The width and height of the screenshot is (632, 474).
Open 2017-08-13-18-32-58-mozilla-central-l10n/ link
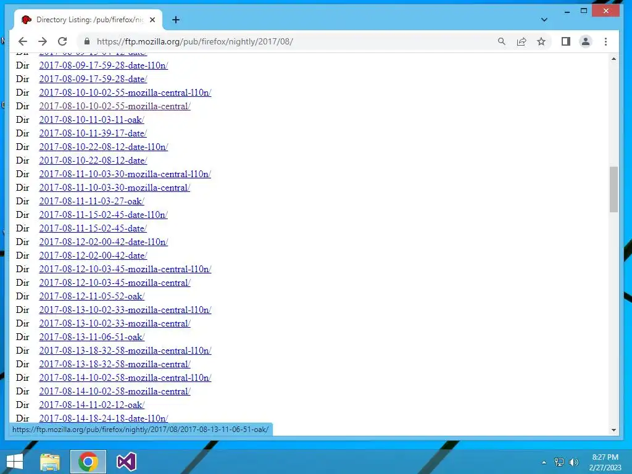(x=125, y=351)
